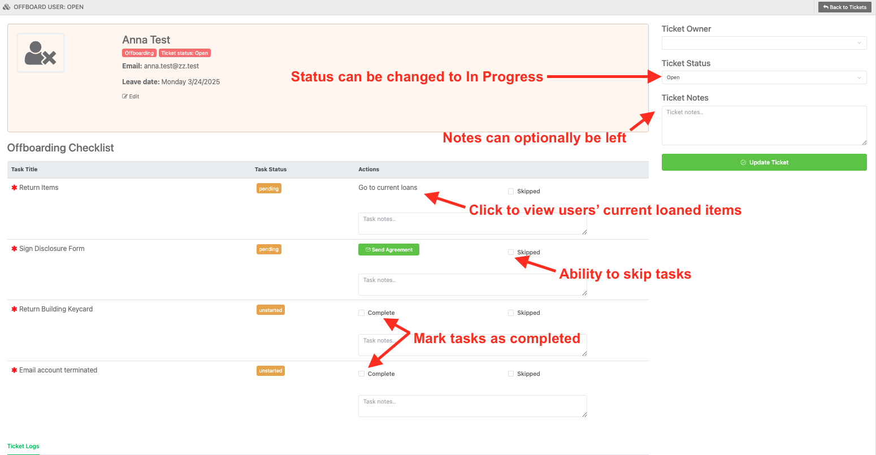
Task: Click the Update Ticket button
Action: [764, 162]
